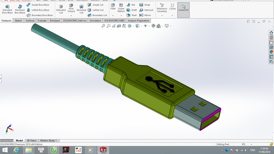Click the Swept Boss/Base feature
Viewport: 274px width, 154px height.
(38, 5)
